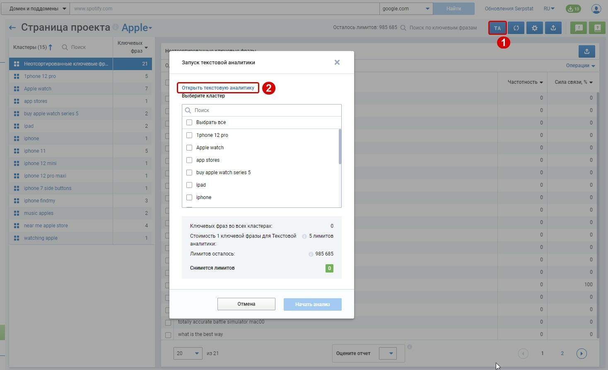Click the user profile avatar icon
The width and height of the screenshot is (608, 370).
click(x=596, y=9)
